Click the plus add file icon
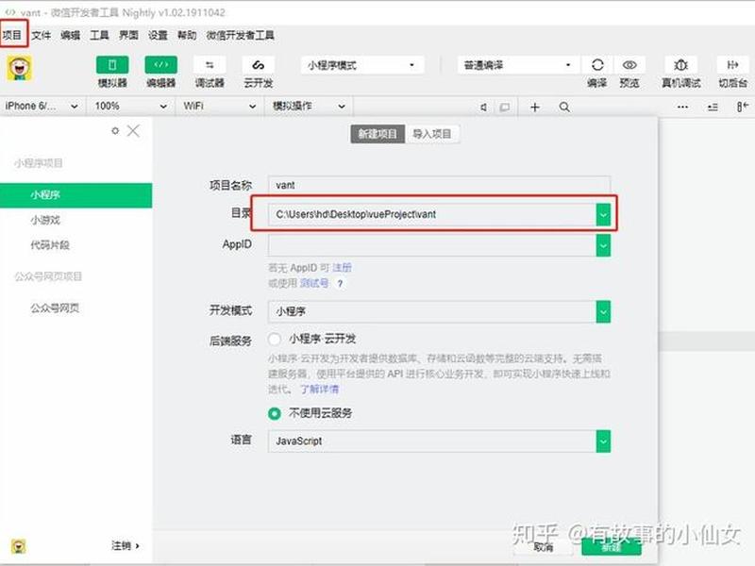This screenshot has height=566, width=755. point(534,107)
